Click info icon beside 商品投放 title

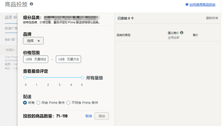[32, 4]
